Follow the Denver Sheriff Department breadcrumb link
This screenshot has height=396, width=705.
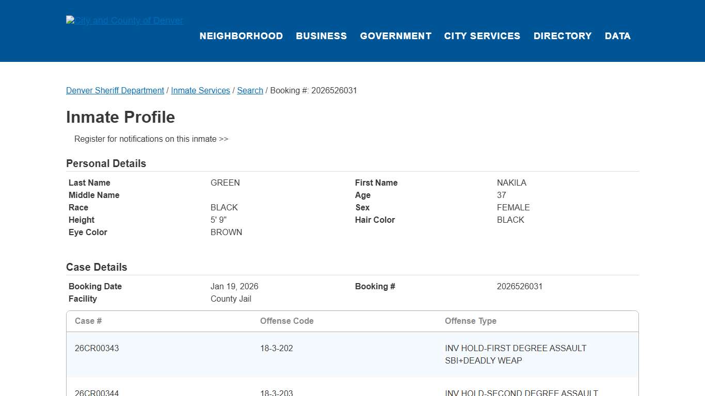(x=115, y=90)
